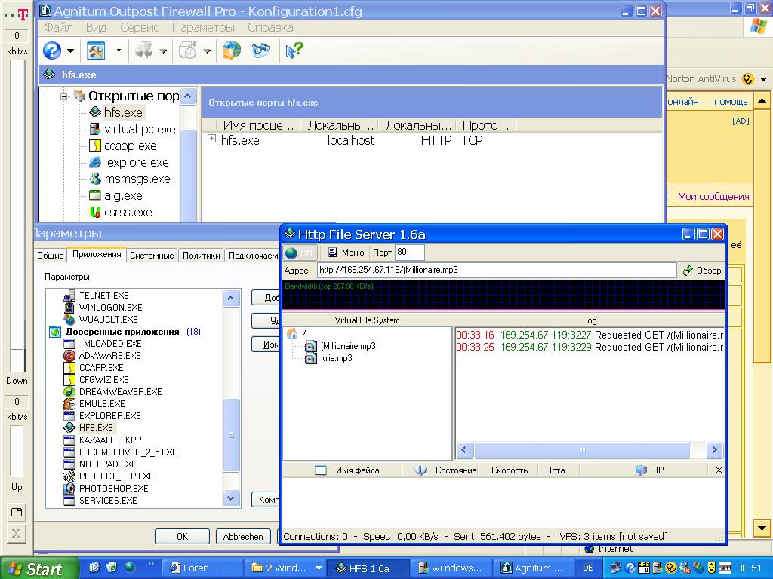Click the Имя файла column header
The width and height of the screenshot is (773, 579).
pyautogui.click(x=357, y=470)
